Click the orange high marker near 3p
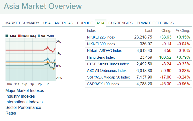 tap(48, 62)
